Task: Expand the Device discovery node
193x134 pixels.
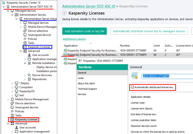Action: click(x=25, y=75)
